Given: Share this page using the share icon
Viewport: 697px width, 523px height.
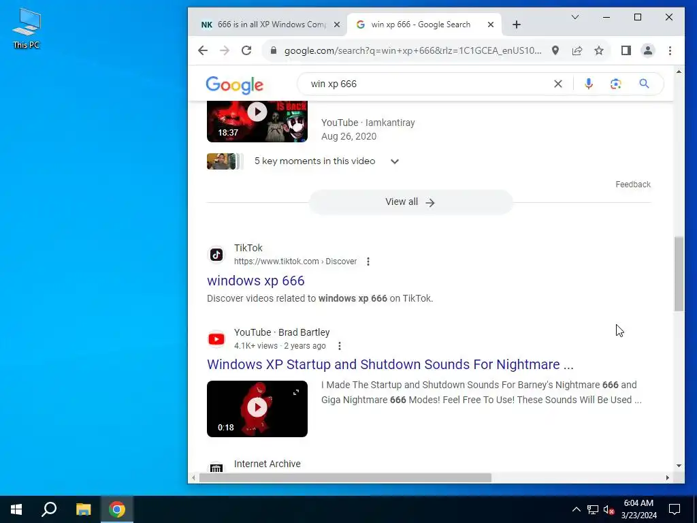Looking at the screenshot, I should pos(577,50).
